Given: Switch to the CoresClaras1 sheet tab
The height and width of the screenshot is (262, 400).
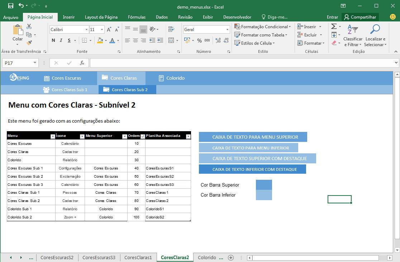Looking at the screenshot, I should click(x=138, y=257).
